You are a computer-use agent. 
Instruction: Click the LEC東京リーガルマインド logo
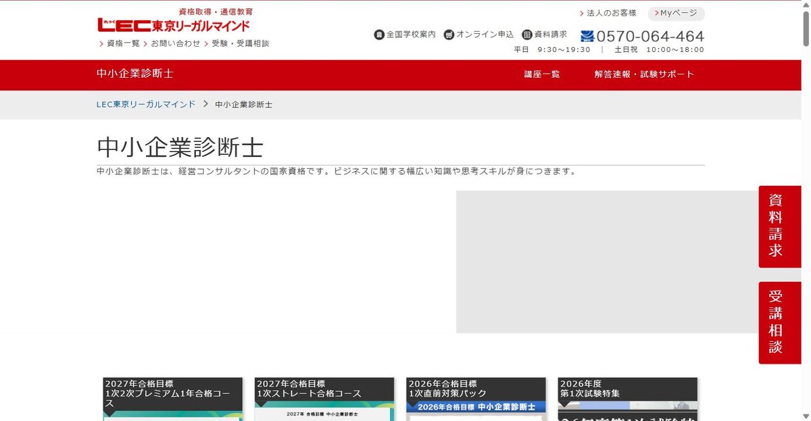click(x=174, y=26)
